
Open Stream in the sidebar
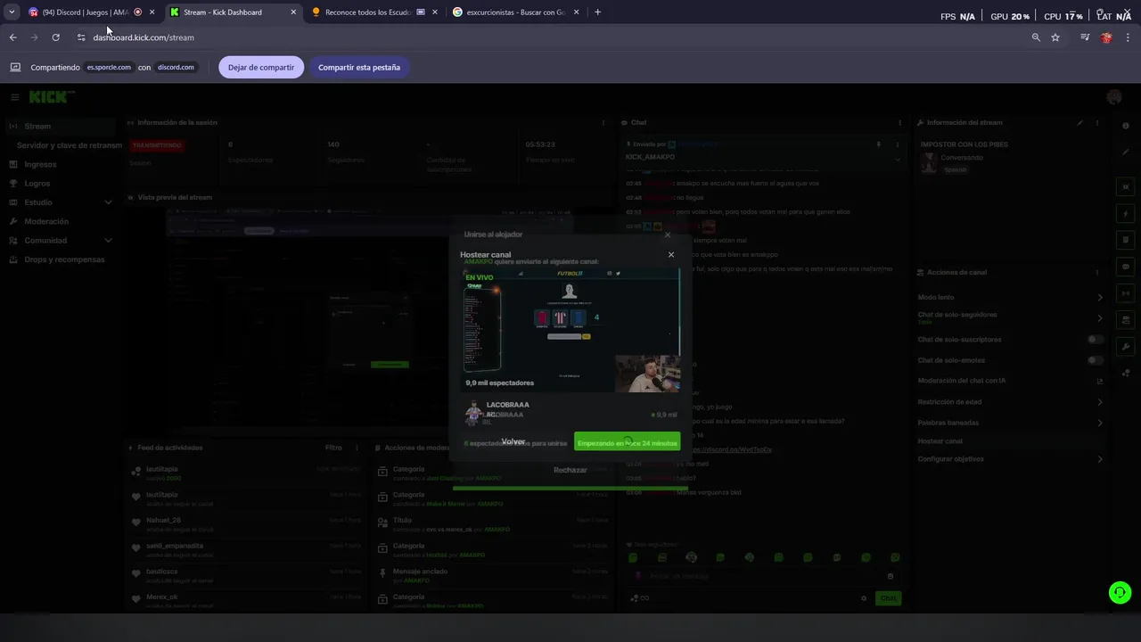(59, 127)
